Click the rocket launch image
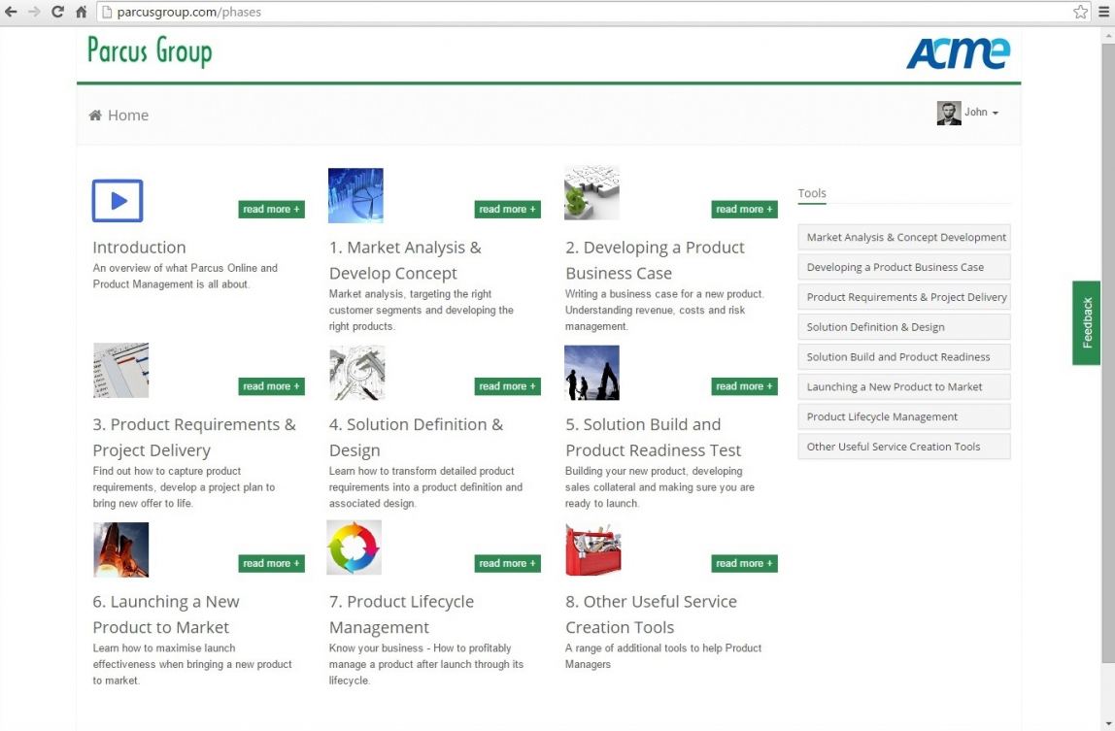The image size is (1115, 731). (120, 549)
